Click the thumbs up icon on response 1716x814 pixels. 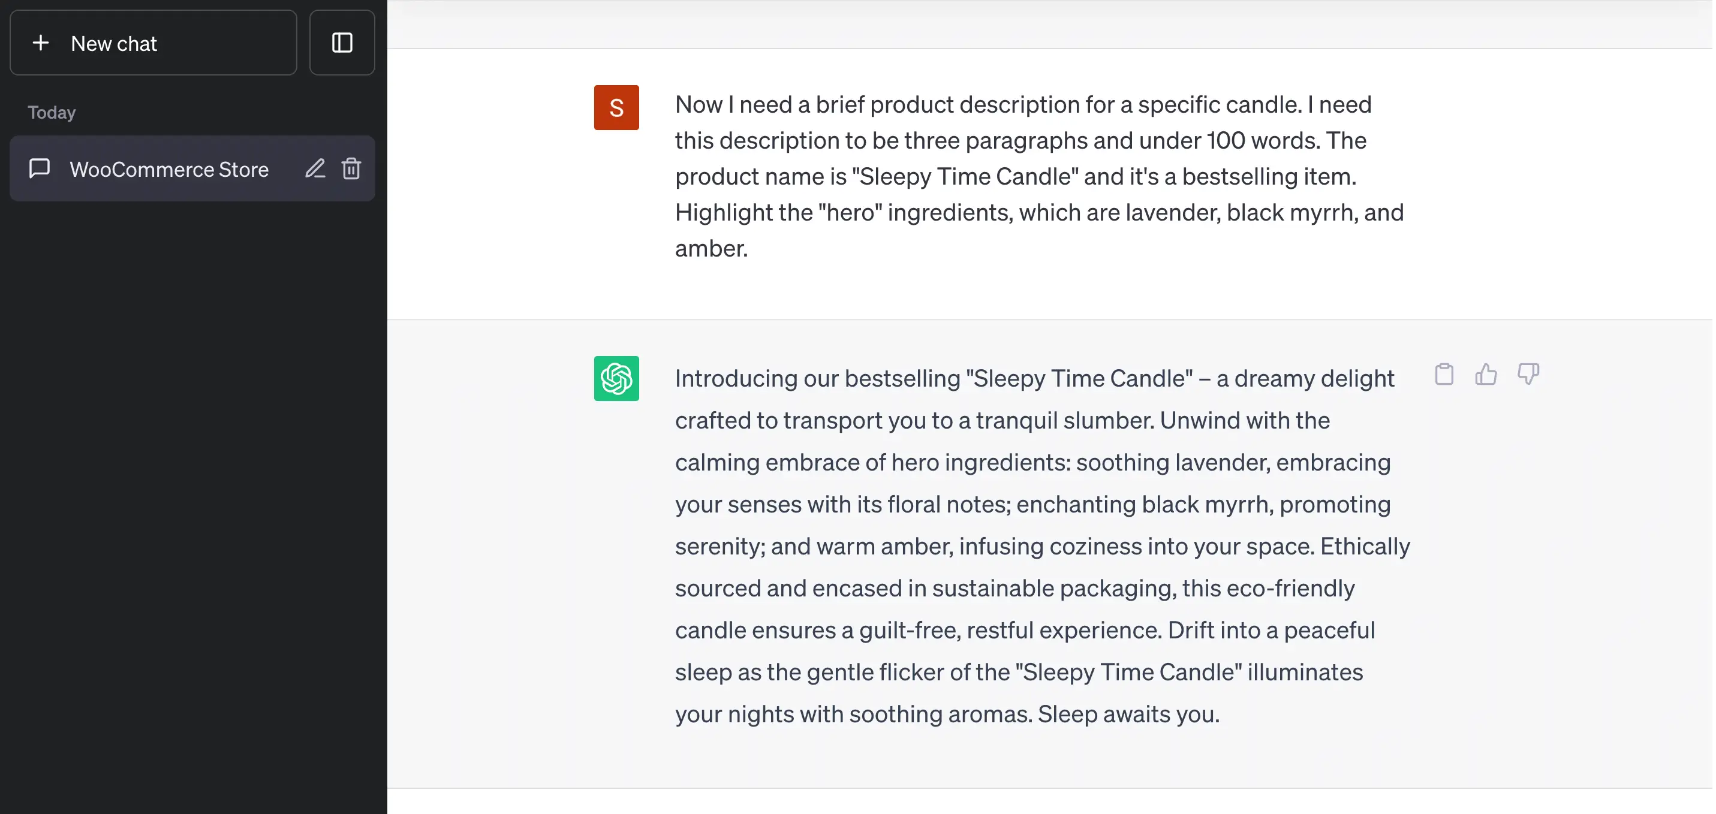tap(1485, 375)
